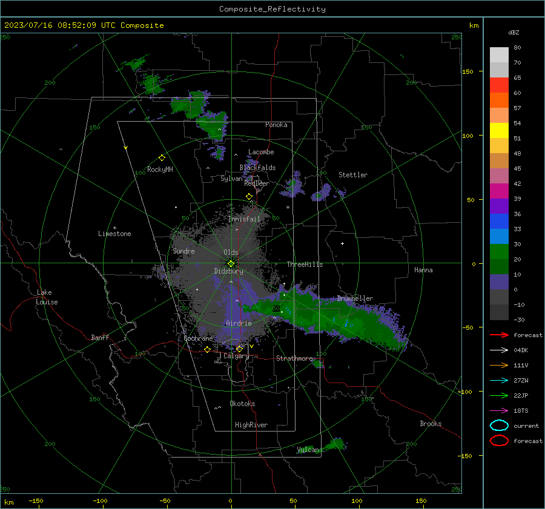Click the ThreeHills town label
The width and height of the screenshot is (545, 509).
305,264
